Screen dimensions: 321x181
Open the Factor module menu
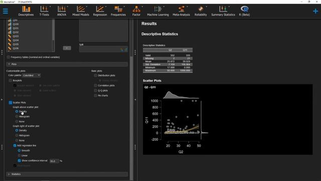(136, 11)
